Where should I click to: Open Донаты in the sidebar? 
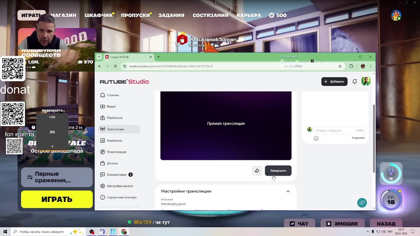coord(119,163)
